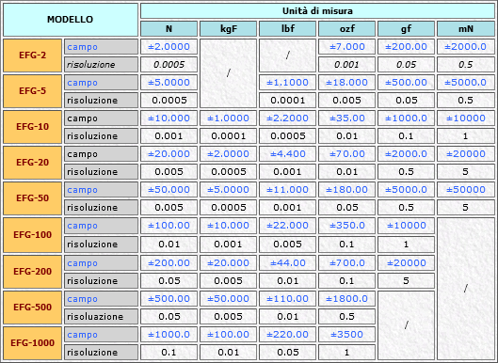Select EFG-10 kgF range ±1.0000

pyautogui.click(x=229, y=118)
